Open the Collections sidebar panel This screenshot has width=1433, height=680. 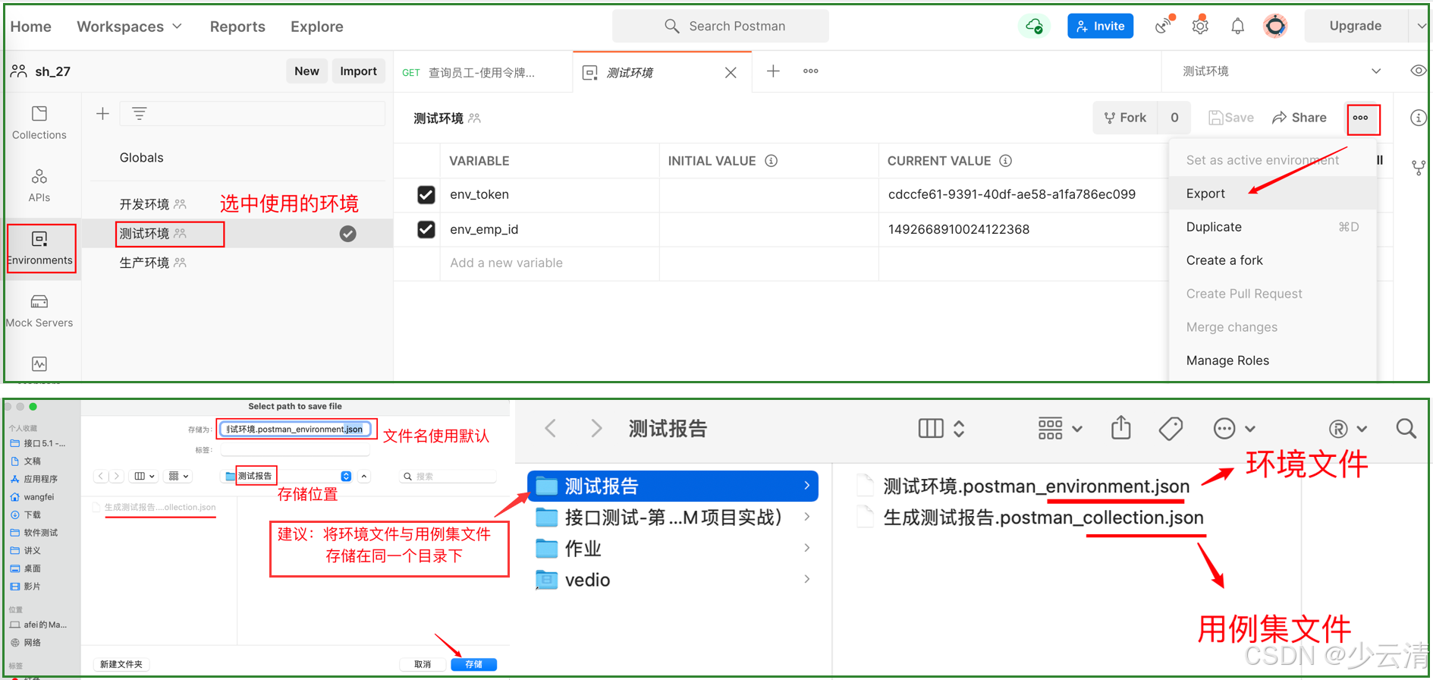(x=39, y=122)
